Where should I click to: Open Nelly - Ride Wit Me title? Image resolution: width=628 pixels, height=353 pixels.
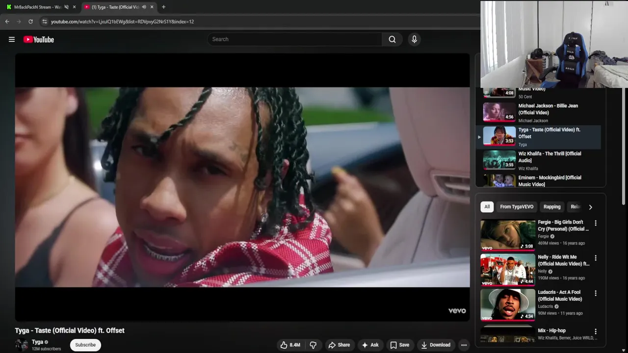[564, 260]
